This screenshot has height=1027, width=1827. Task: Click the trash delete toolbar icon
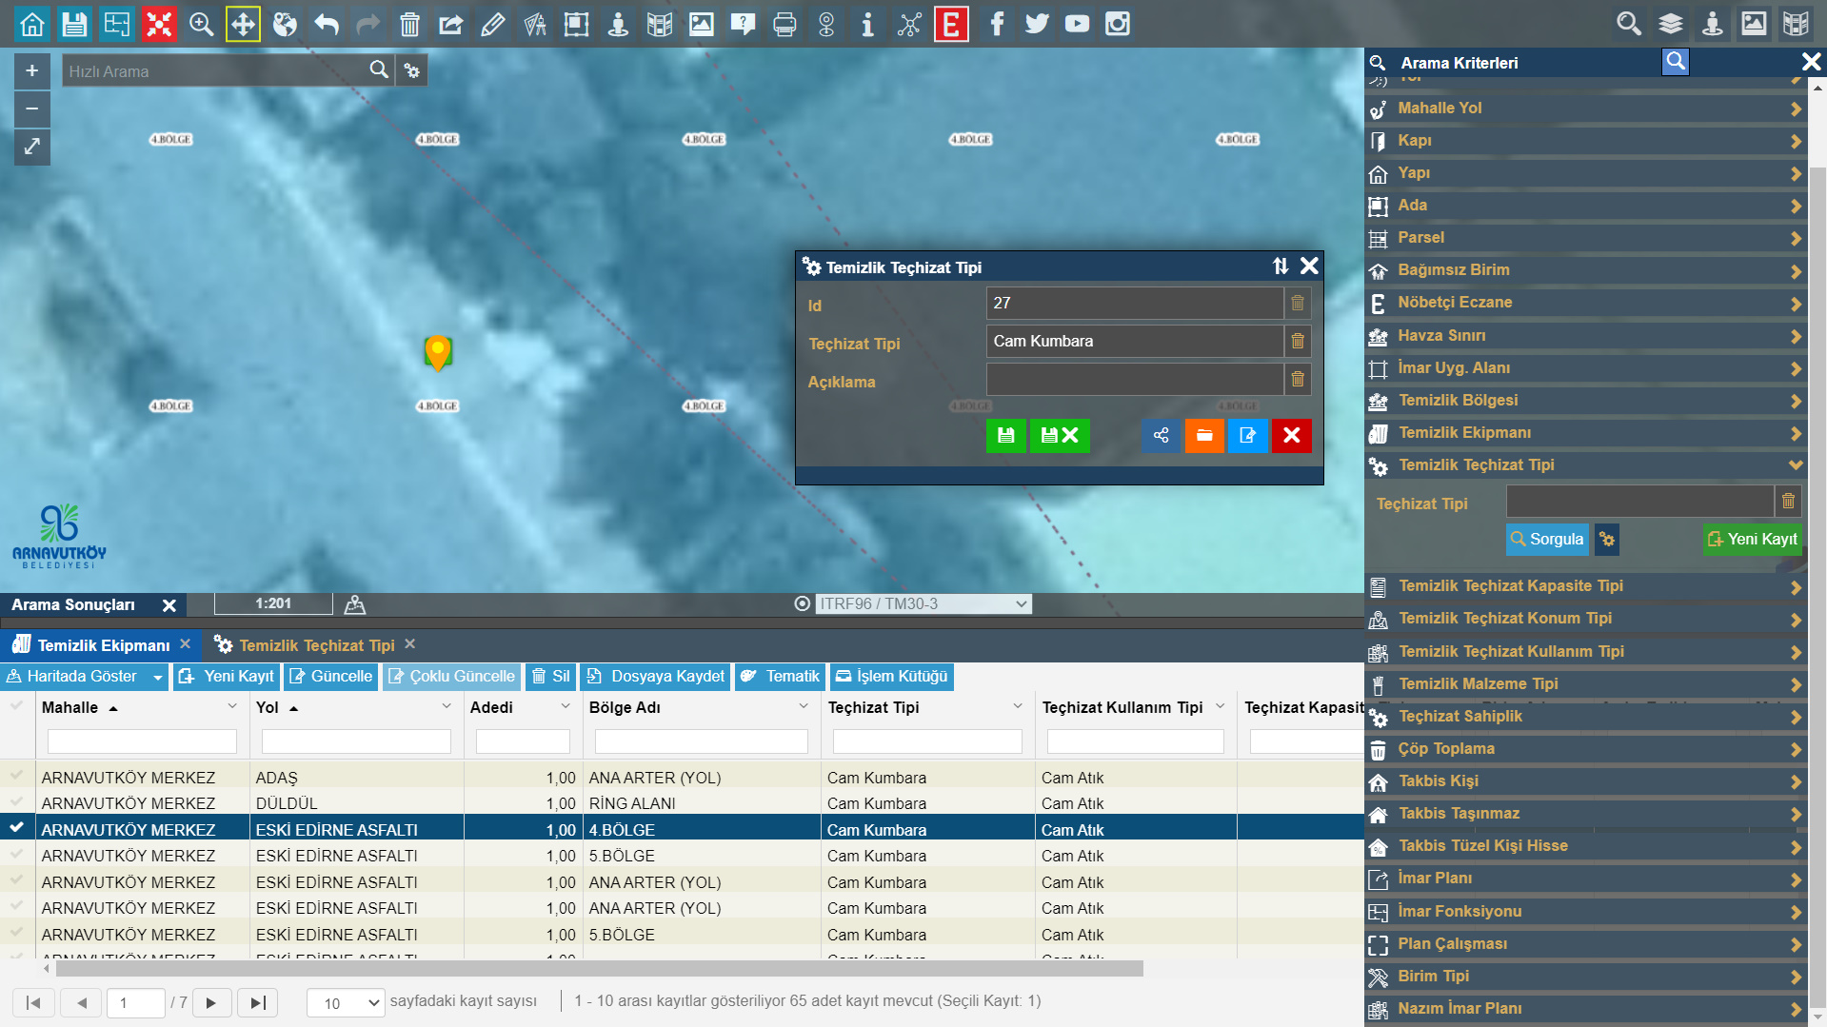click(x=409, y=24)
